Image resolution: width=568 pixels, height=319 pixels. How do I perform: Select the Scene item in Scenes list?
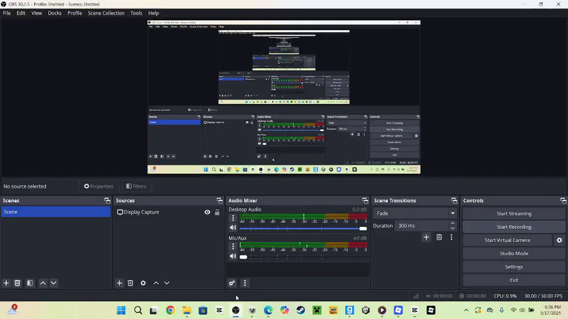tap(56, 212)
